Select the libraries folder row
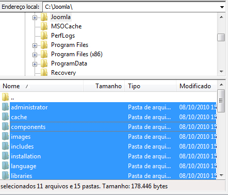 (108, 175)
